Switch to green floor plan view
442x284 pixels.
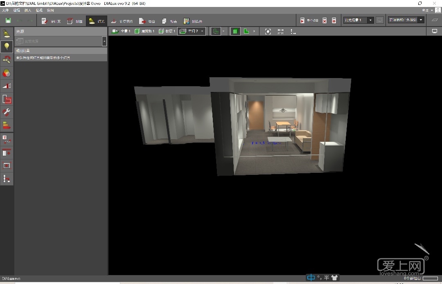pyautogui.click(x=246, y=31)
